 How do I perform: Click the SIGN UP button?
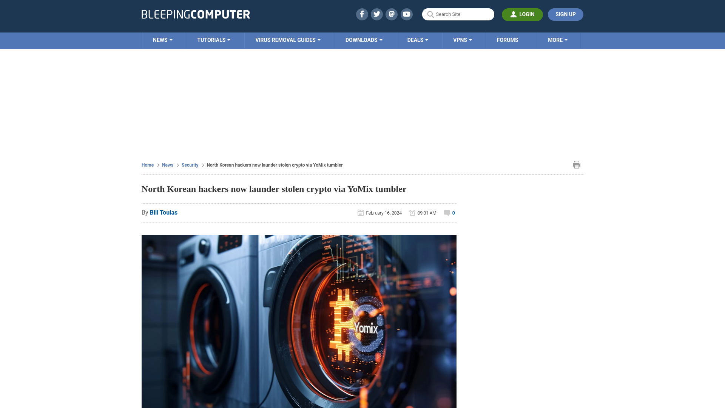tap(566, 14)
